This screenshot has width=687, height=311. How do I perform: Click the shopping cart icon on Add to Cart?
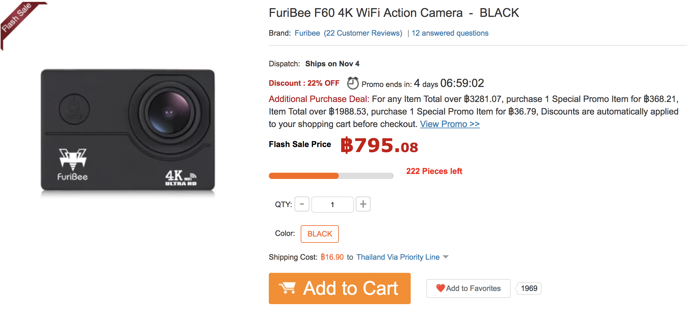coord(287,288)
